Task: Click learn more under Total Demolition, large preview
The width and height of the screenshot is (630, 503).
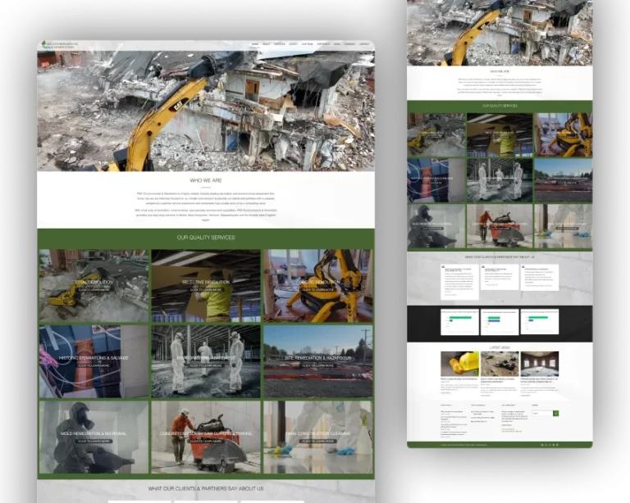Action: click(x=93, y=290)
